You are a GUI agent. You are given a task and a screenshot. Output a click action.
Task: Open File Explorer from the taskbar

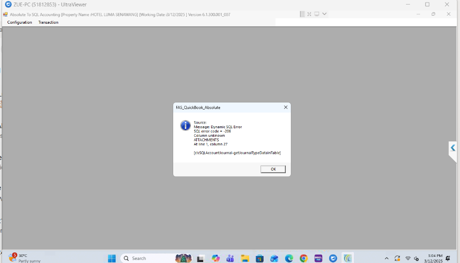coord(245,258)
